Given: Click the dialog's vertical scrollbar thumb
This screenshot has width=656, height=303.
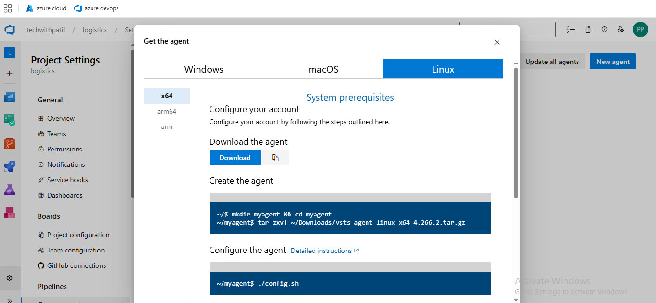Looking at the screenshot, I should [x=516, y=132].
